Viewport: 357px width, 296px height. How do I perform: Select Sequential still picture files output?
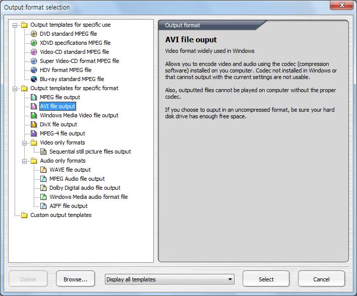click(x=90, y=152)
